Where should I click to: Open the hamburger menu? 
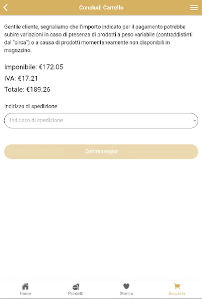pyautogui.click(x=194, y=8)
